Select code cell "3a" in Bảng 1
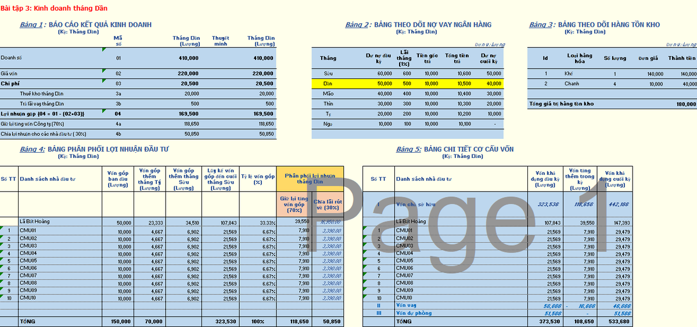 pos(118,94)
